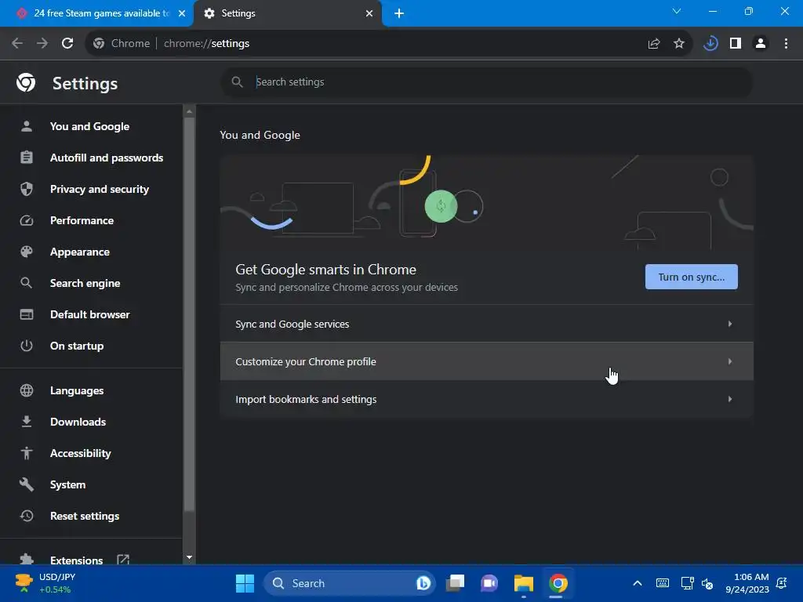Click the sidebar scrollbar down arrow
Screen dimensions: 803x602
[x=189, y=557]
